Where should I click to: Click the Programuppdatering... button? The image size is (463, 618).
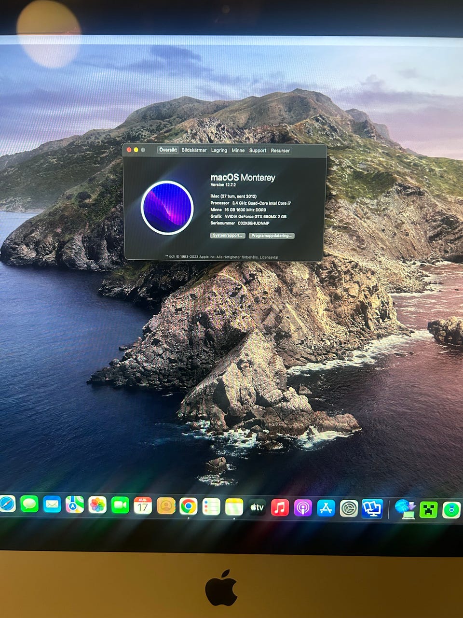click(x=272, y=236)
